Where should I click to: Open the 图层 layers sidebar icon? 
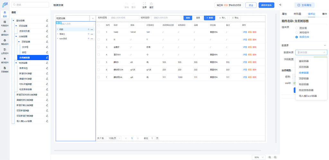click(x=4, y=14)
